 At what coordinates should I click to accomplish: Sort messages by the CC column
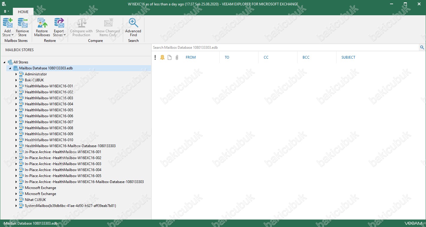pos(266,57)
